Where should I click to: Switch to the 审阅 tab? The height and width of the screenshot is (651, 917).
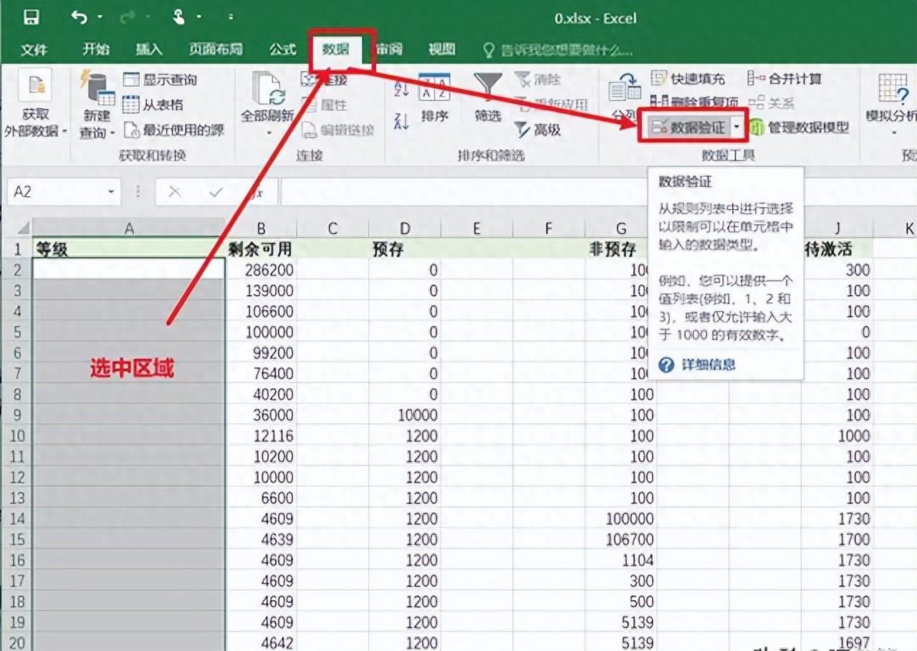(389, 49)
